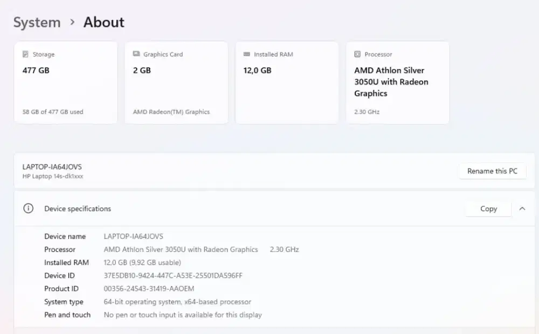This screenshot has width=539, height=334.
Task: Click the System type value text
Action: pyautogui.click(x=177, y=302)
